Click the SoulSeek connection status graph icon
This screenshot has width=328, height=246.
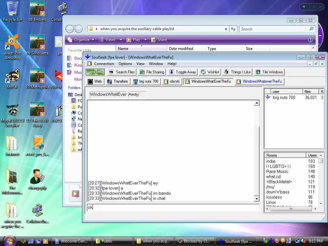tap(95, 72)
